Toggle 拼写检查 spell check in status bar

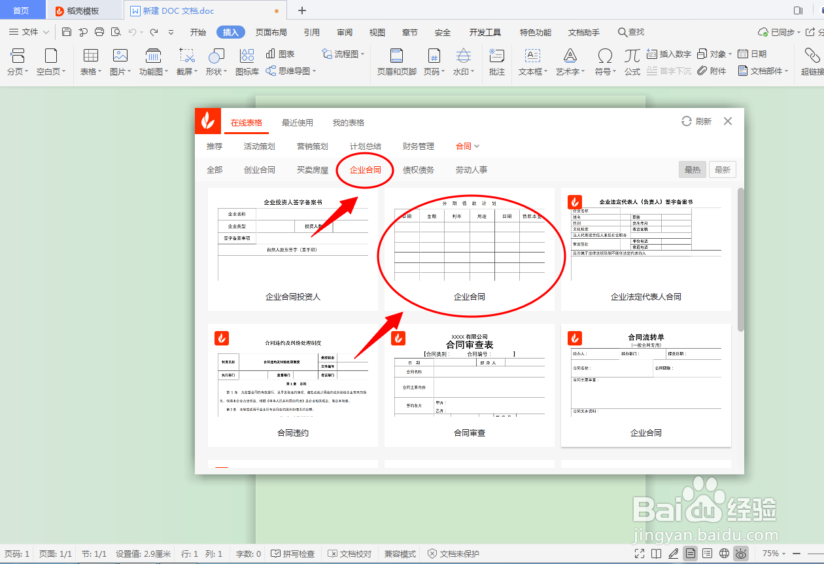coord(292,554)
